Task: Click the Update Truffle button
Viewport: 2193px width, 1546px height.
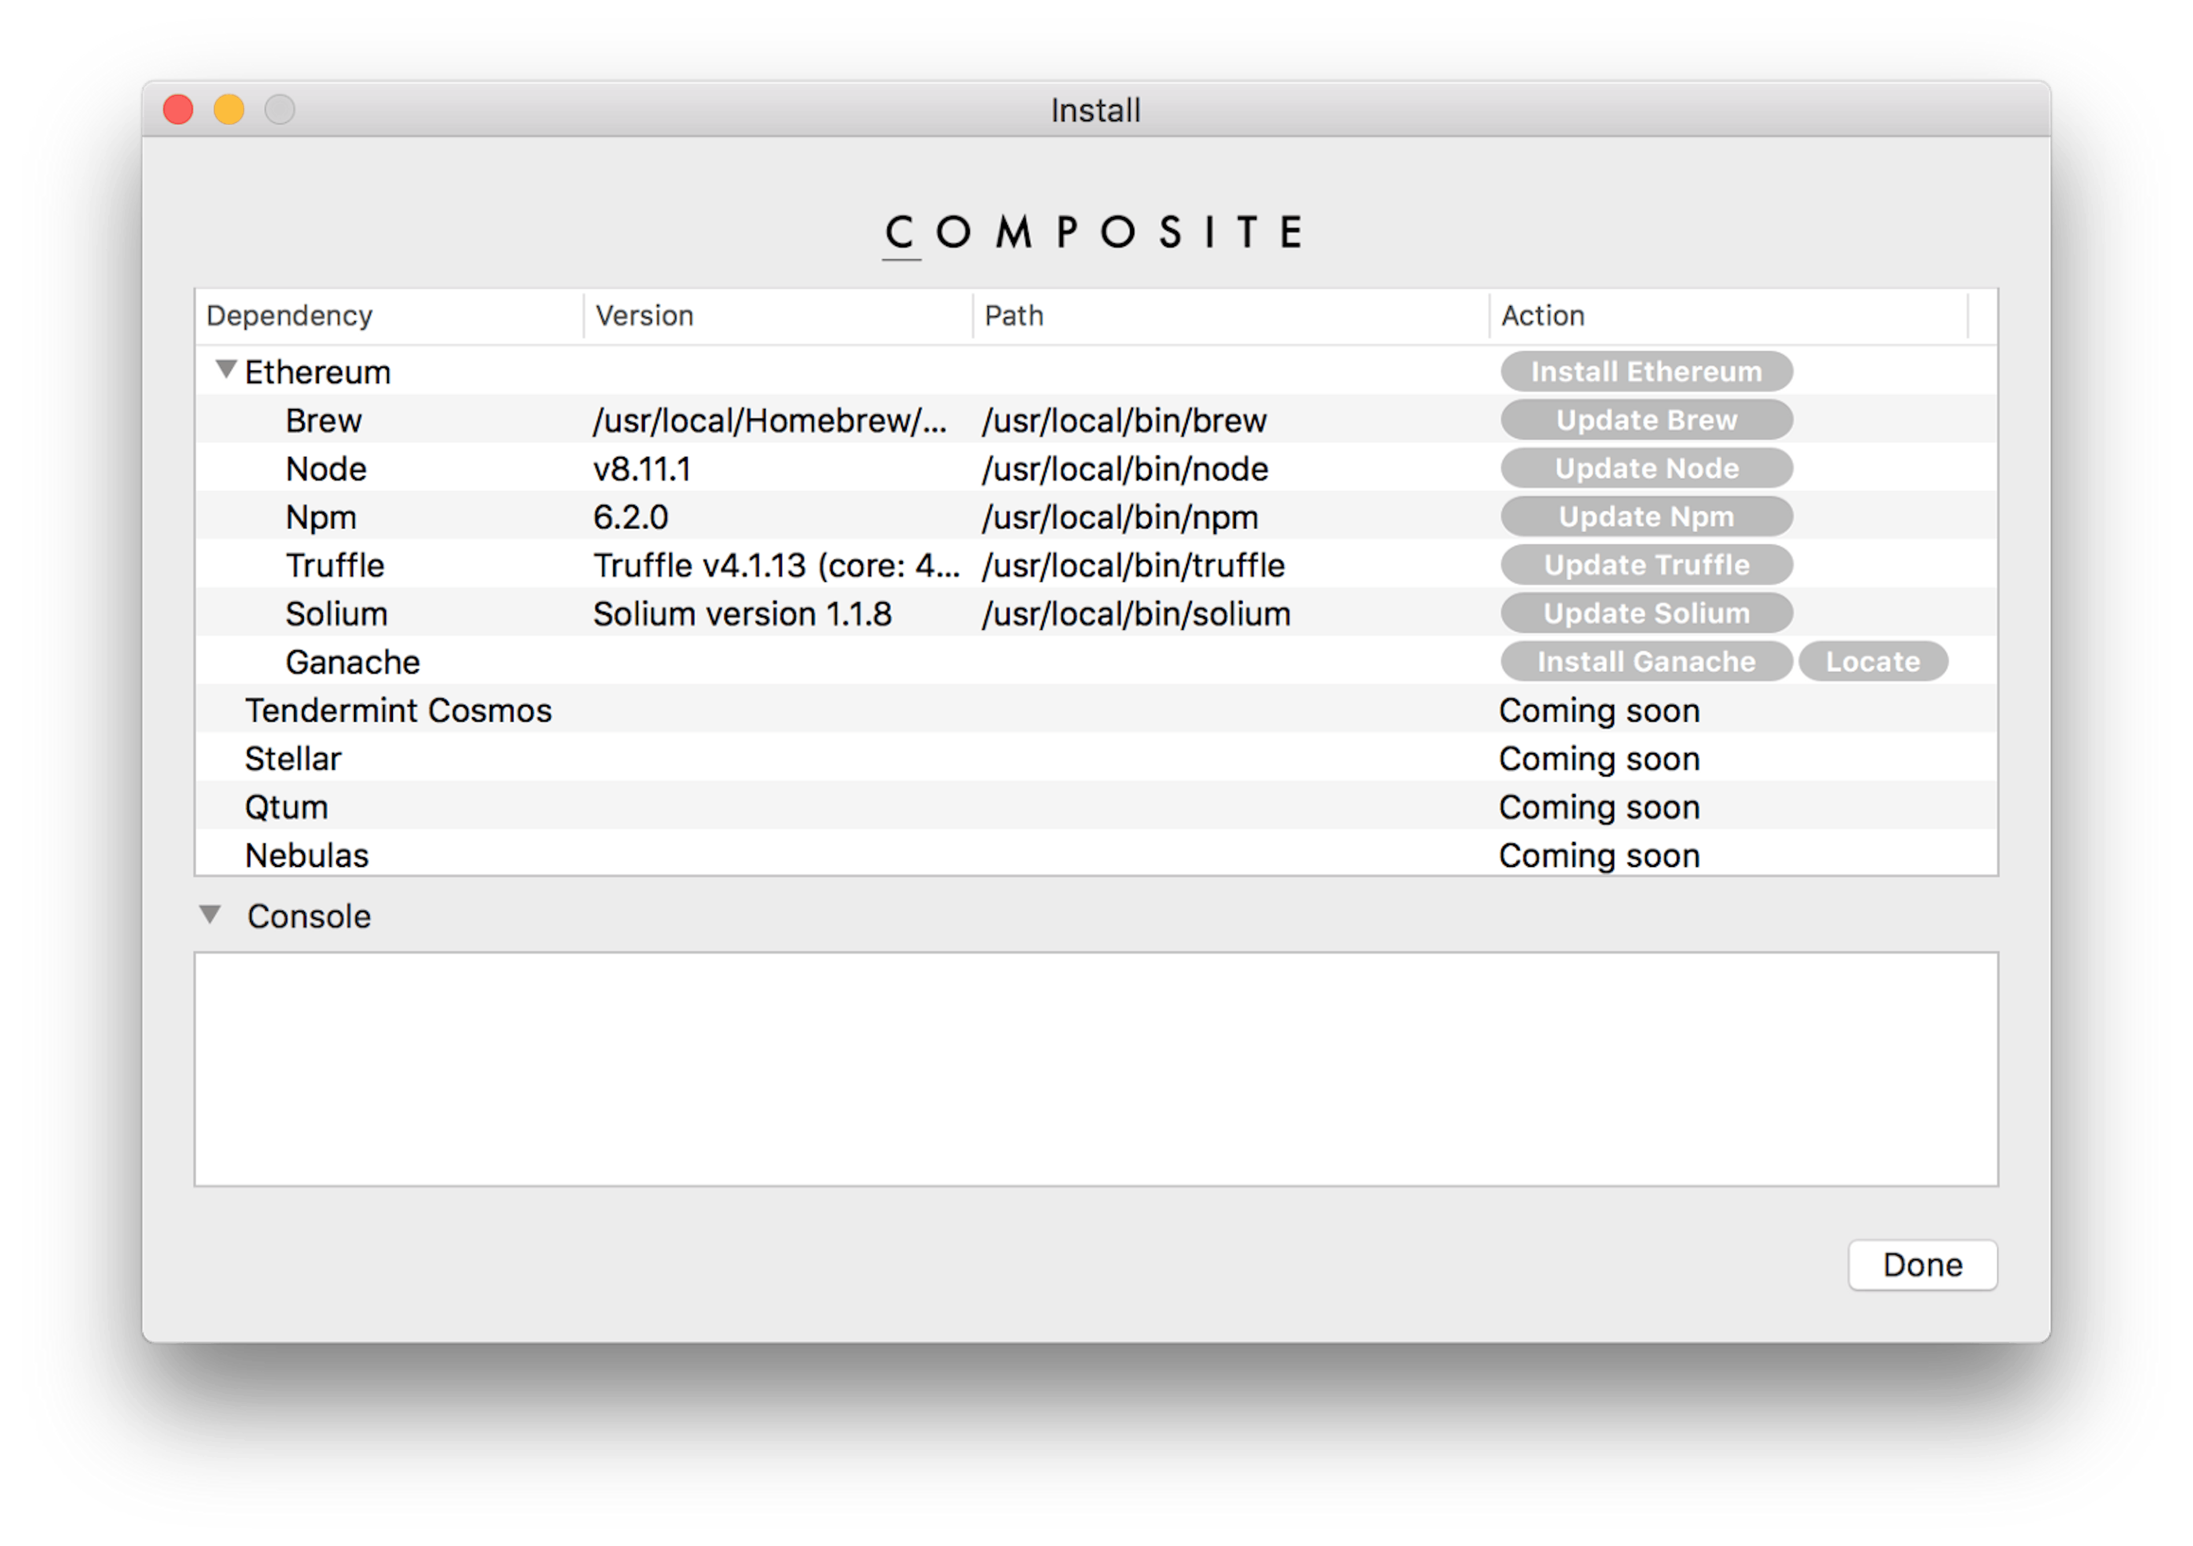Action: tap(1646, 564)
